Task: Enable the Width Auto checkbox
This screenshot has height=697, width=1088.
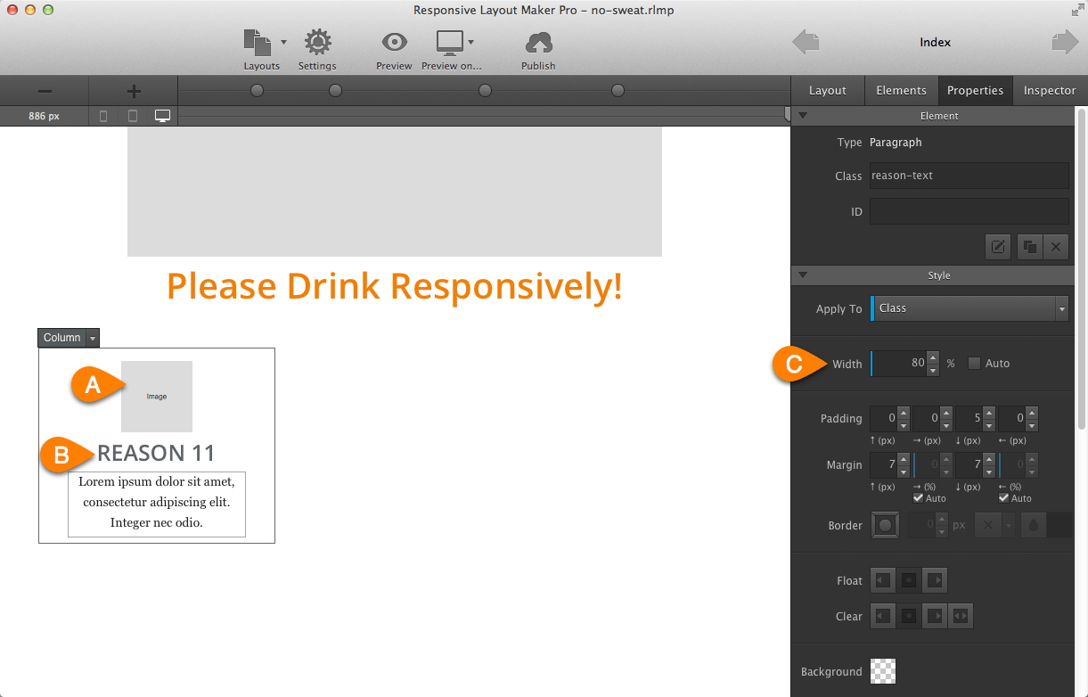Action: (974, 363)
